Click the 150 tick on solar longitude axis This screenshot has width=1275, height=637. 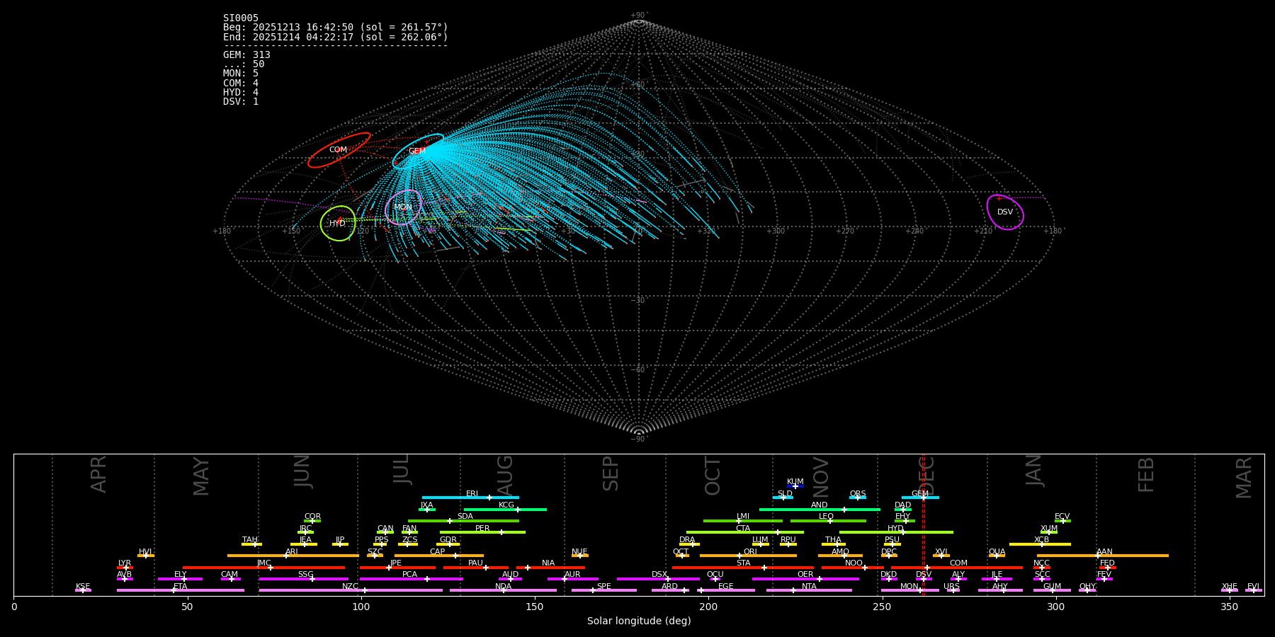tap(535, 607)
